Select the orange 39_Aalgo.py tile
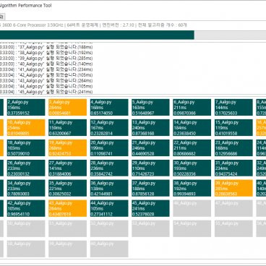The width and height of the screenshot is (266, 266). coord(233,188)
